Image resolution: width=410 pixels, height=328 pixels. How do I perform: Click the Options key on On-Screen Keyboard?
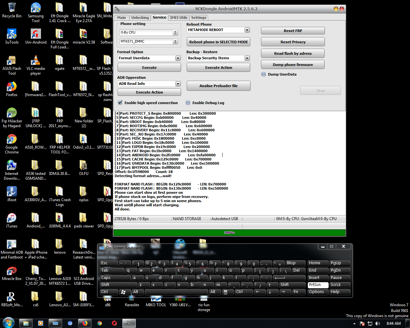pos(318,292)
